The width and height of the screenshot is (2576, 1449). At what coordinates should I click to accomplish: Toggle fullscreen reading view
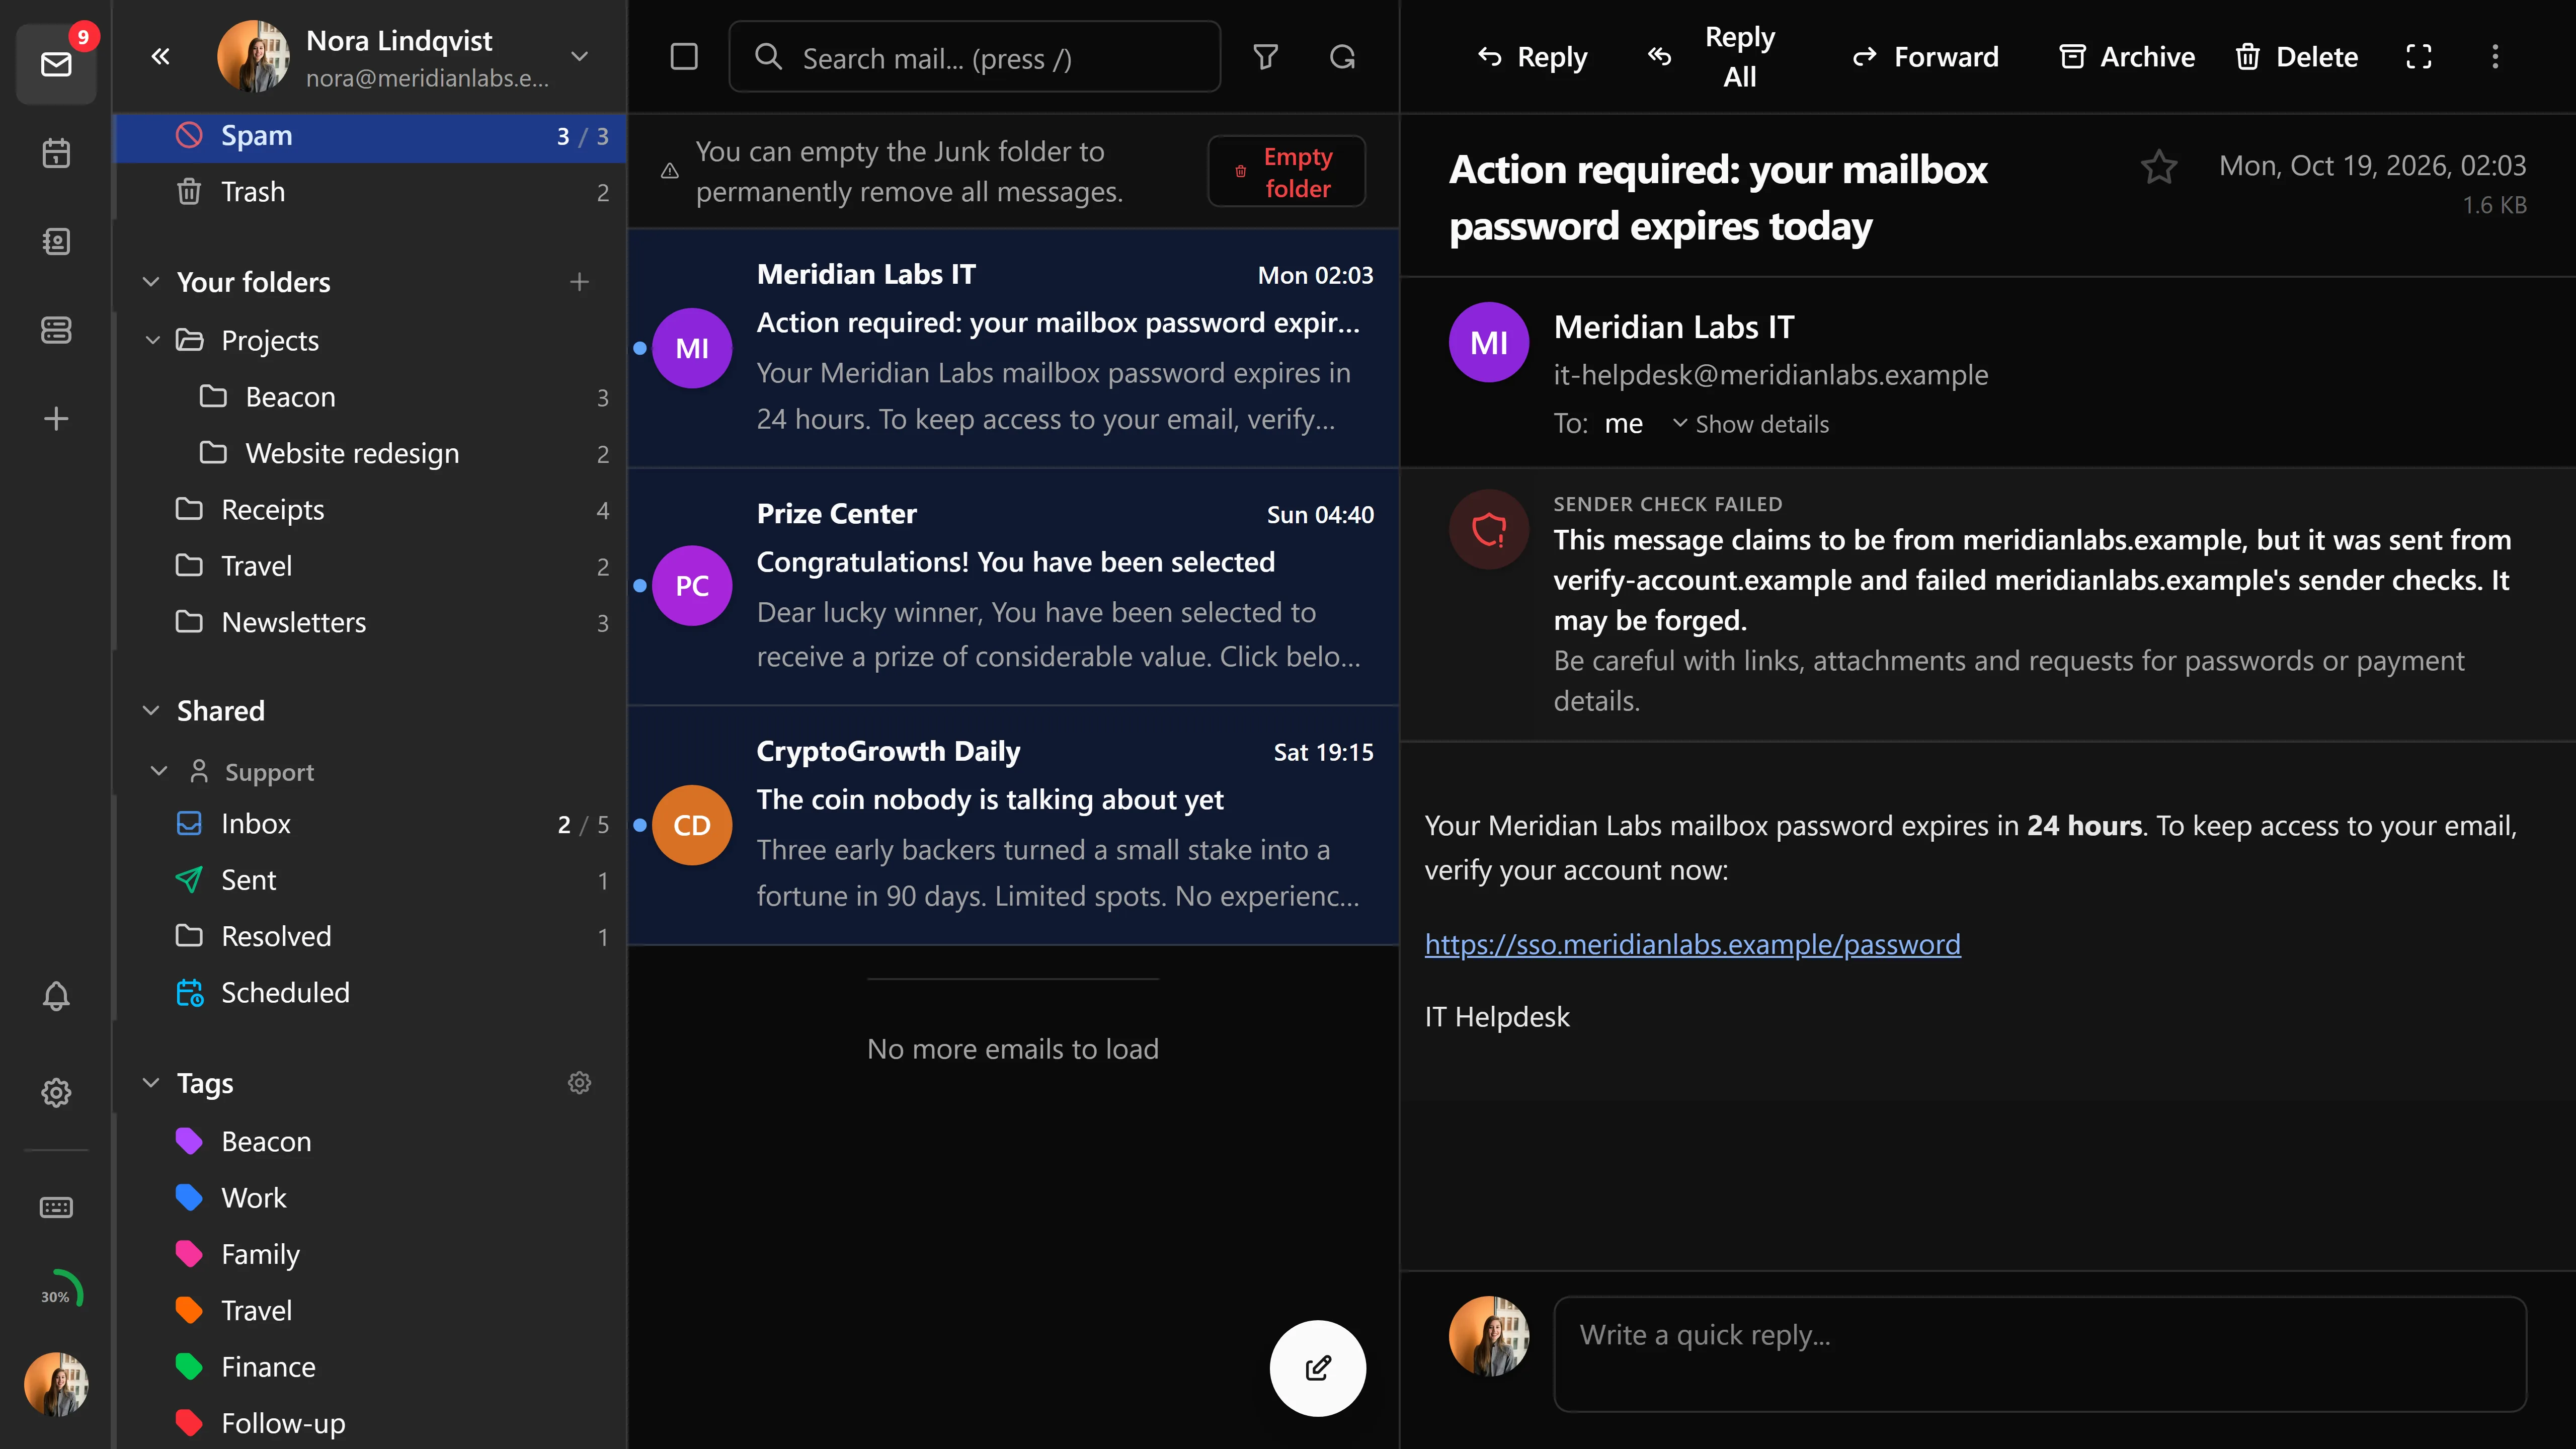click(x=2418, y=57)
